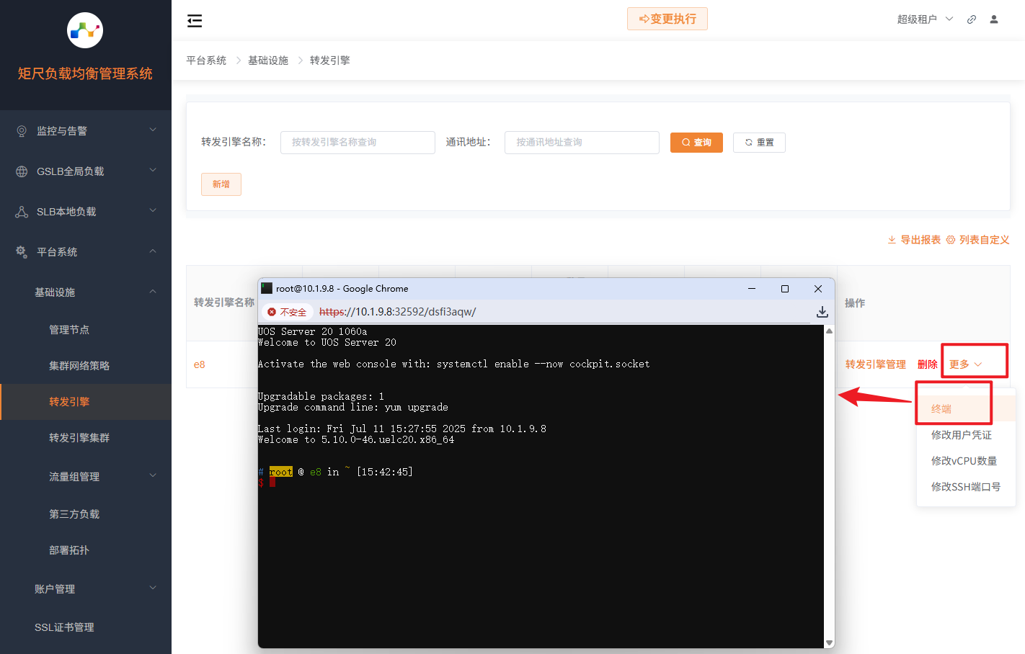Click the 矩尺负载均衡 logo icon
The height and width of the screenshot is (654, 1025).
click(84, 30)
